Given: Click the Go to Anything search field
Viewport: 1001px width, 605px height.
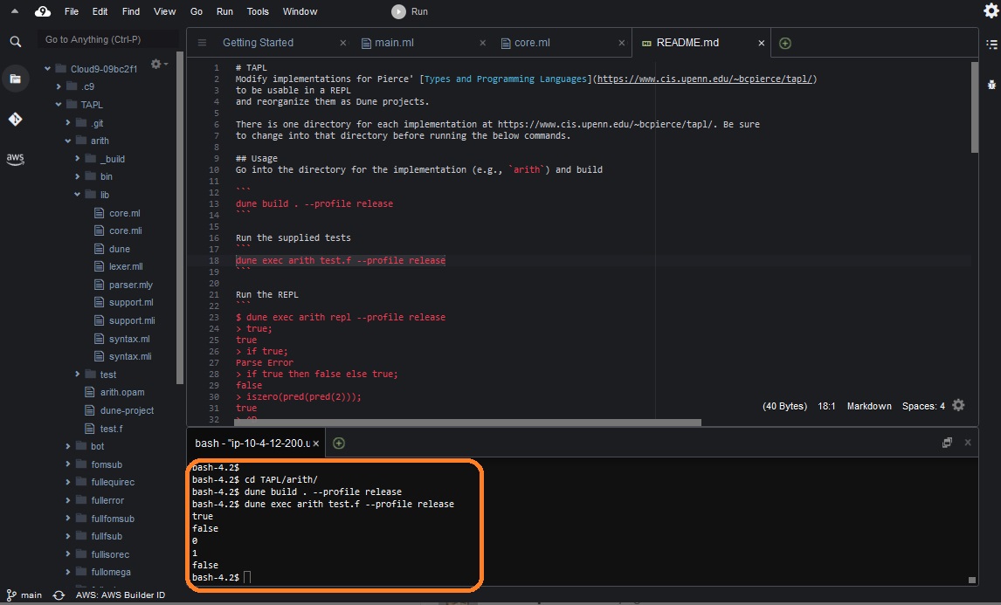Looking at the screenshot, I should pyautogui.click(x=107, y=39).
